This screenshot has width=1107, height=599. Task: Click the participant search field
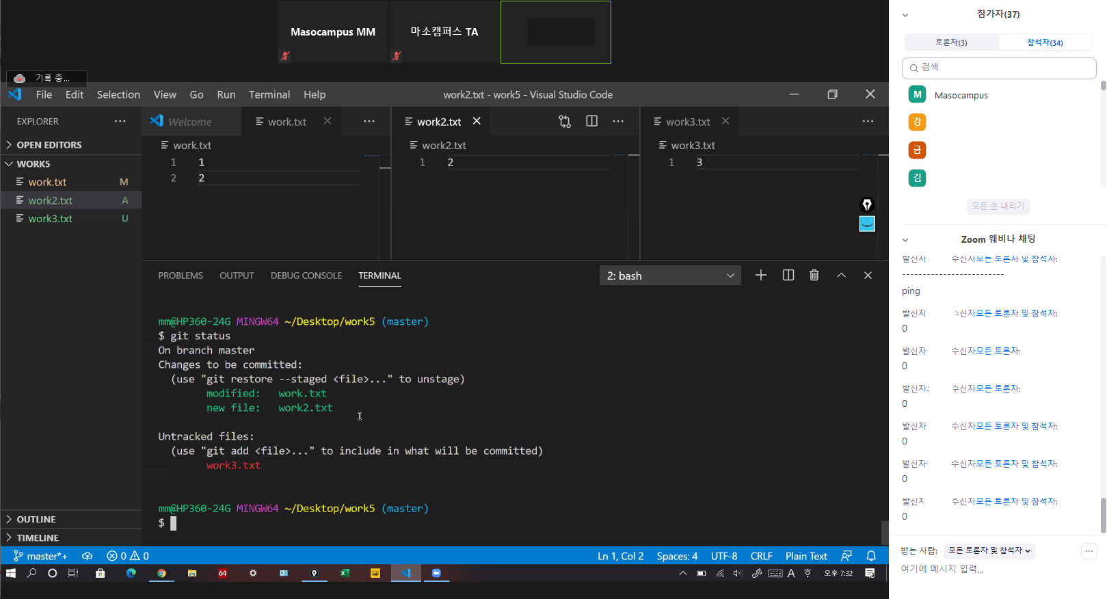[999, 68]
